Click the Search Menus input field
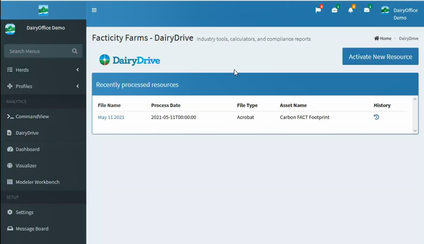 point(38,51)
